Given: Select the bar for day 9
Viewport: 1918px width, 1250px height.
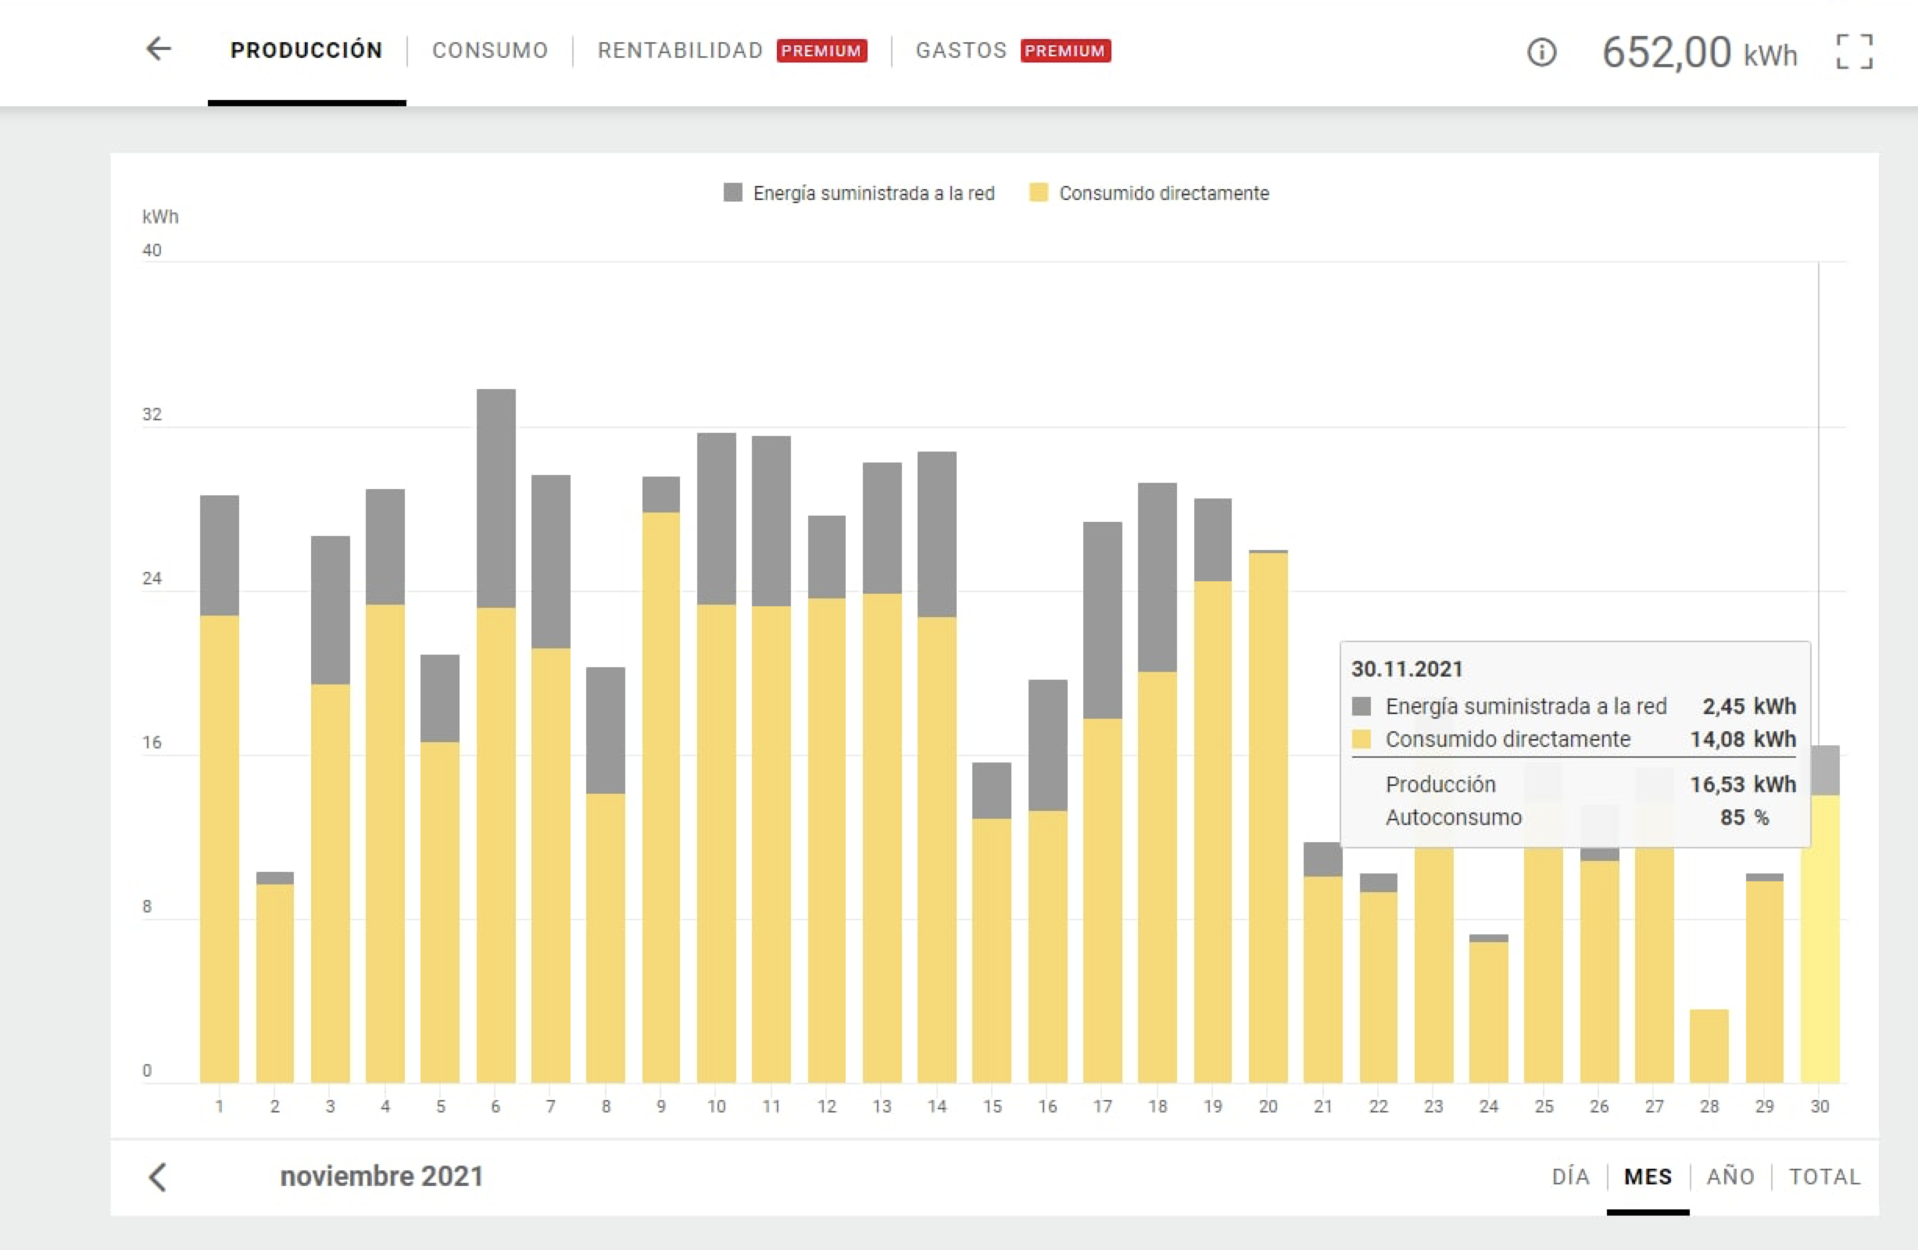Looking at the screenshot, I should pyautogui.click(x=660, y=780).
